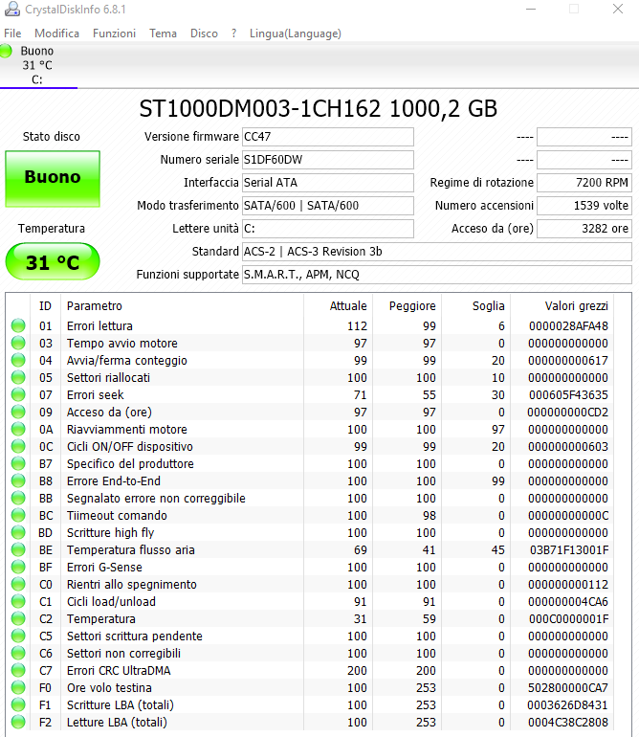Click the status icon for Cicli ON/OFF dispositivo
Image resolution: width=639 pixels, height=737 pixels.
coord(18,447)
